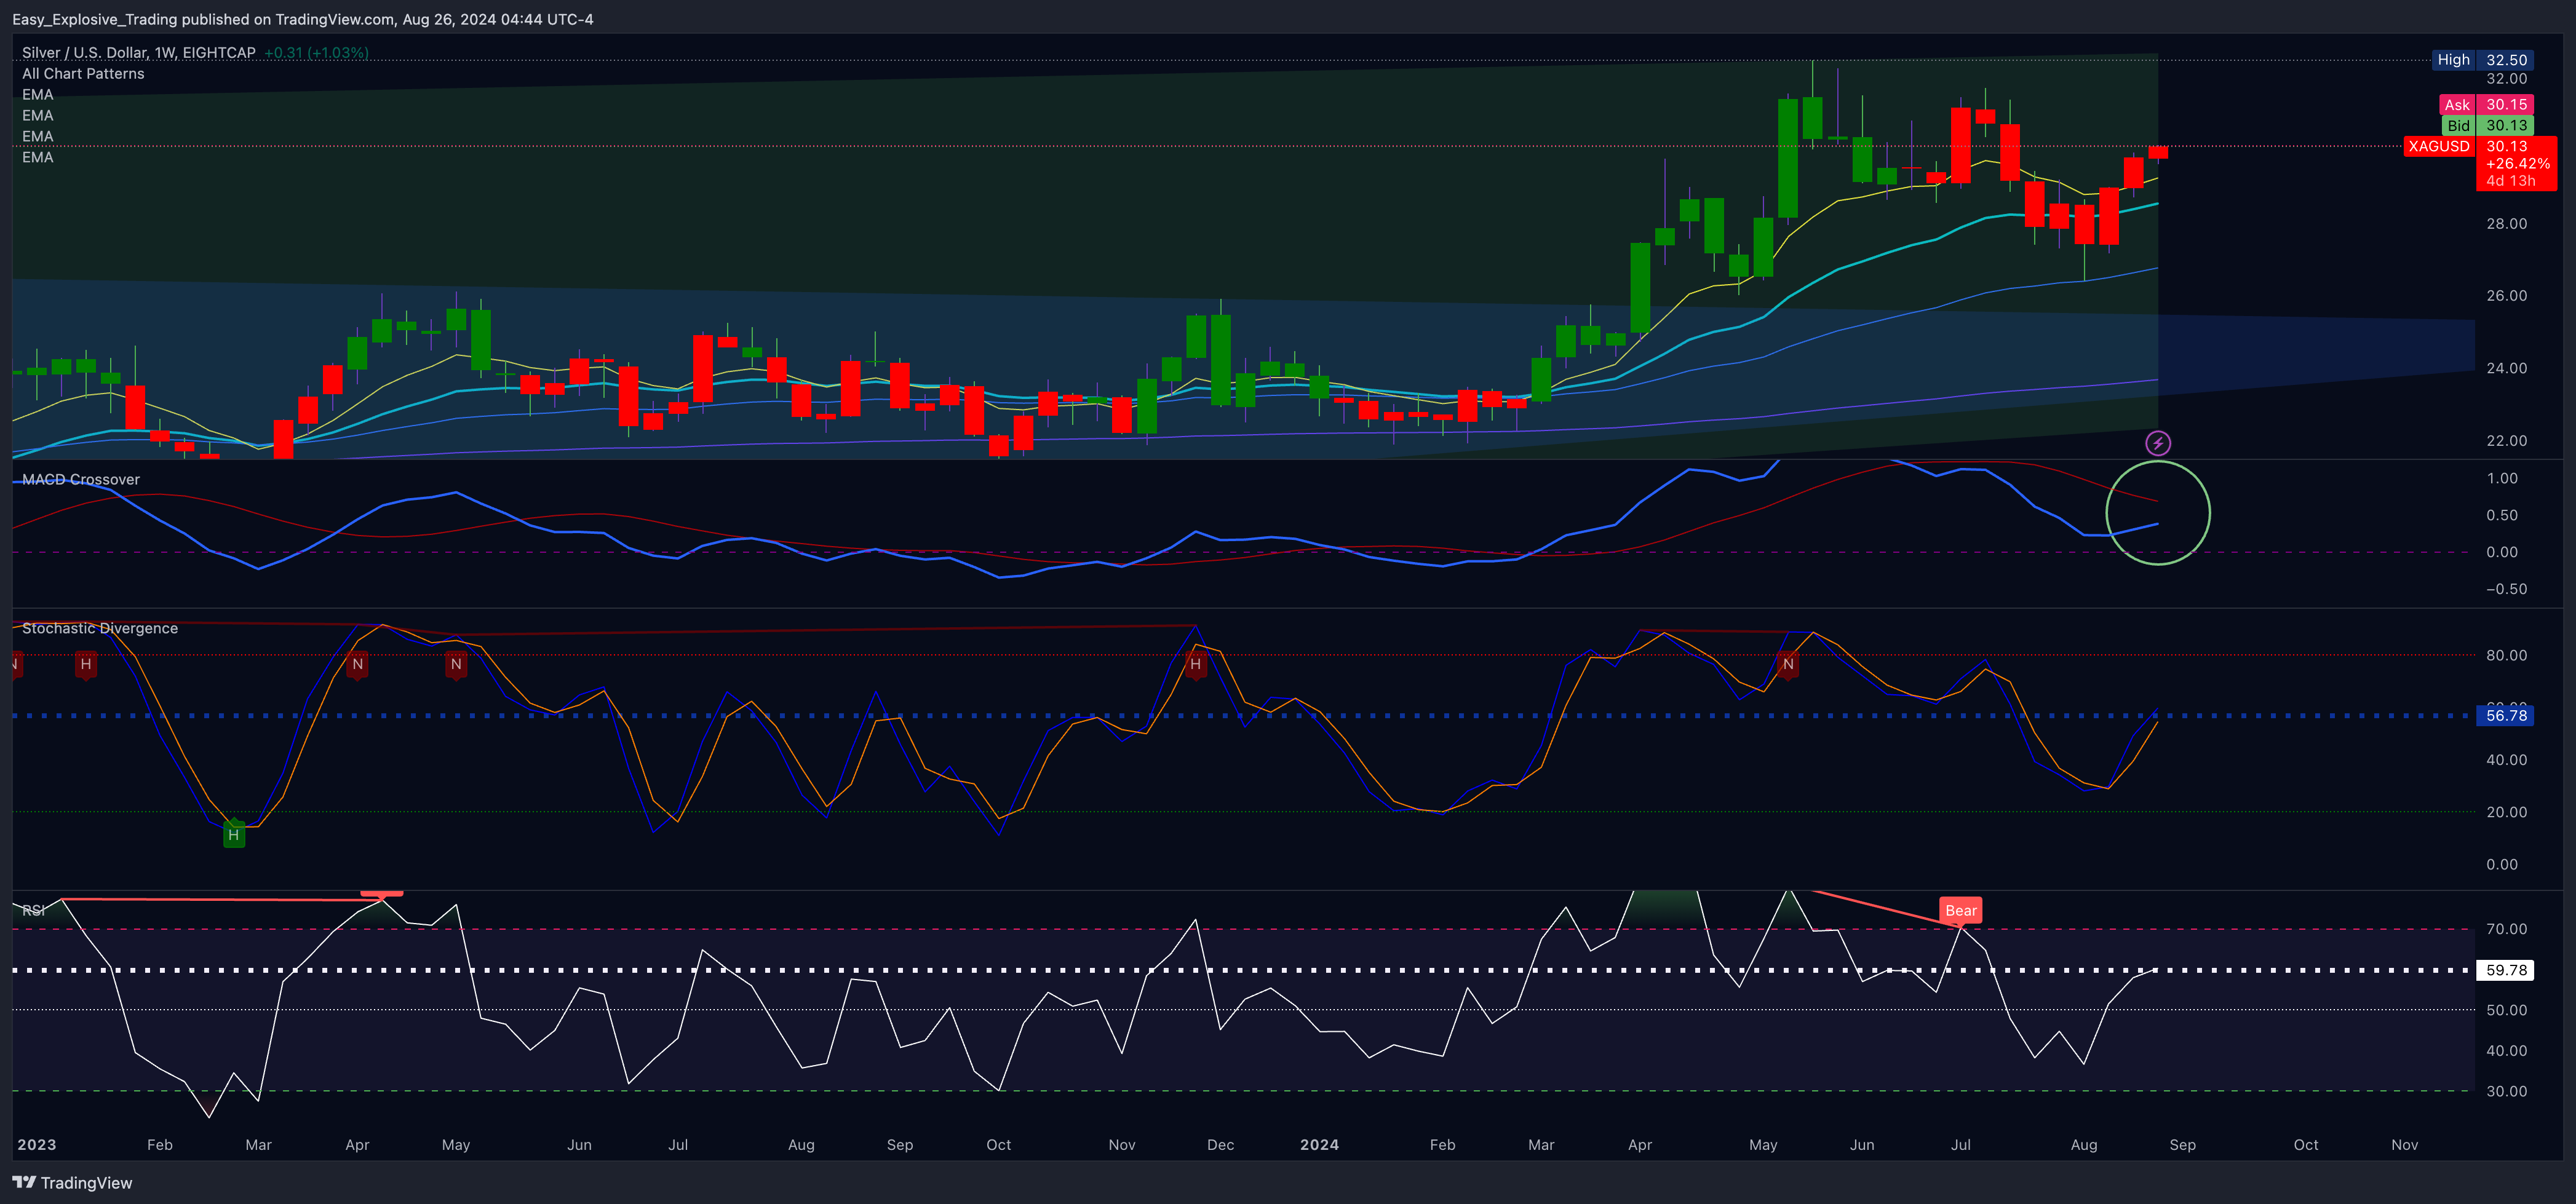
Task: Click the Dec label on the time axis
Action: click(x=1220, y=1145)
